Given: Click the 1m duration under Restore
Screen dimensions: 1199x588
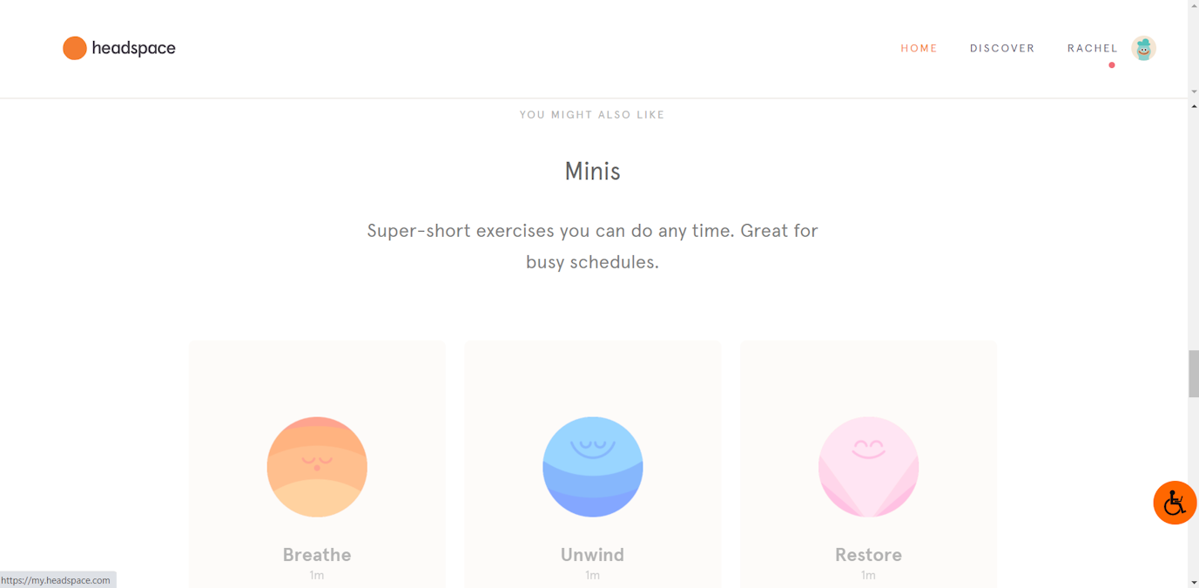Looking at the screenshot, I should (x=868, y=575).
